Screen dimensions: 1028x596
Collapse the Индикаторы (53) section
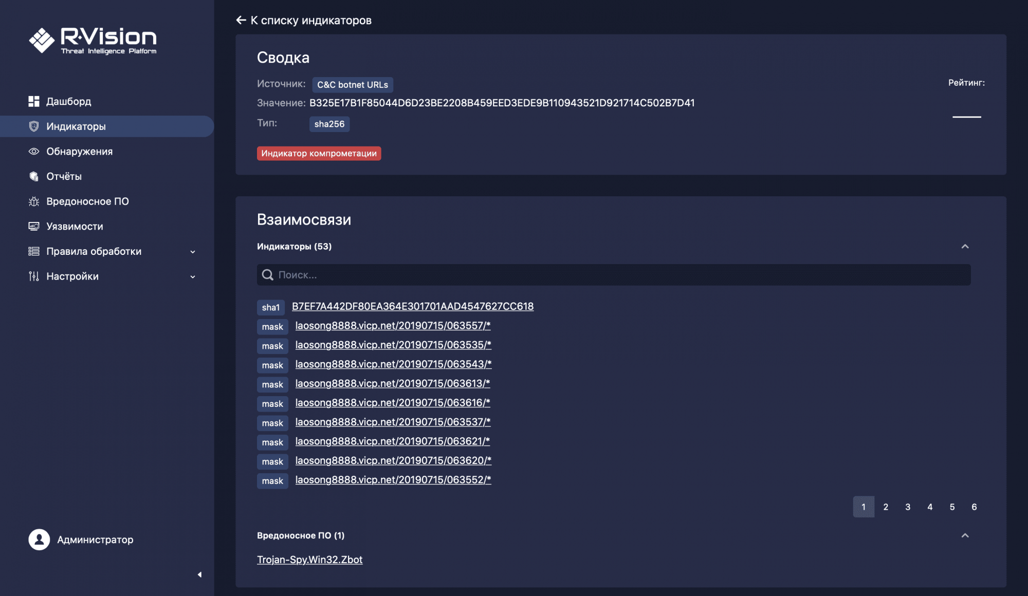(965, 247)
